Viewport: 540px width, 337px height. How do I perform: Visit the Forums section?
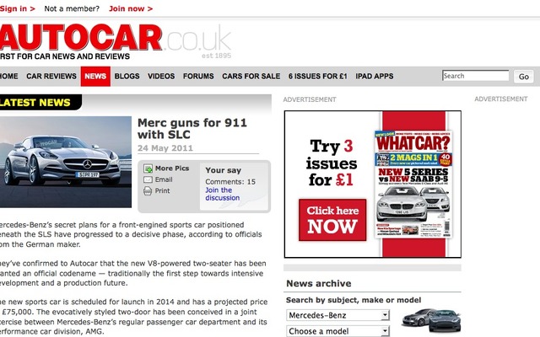[x=198, y=77]
